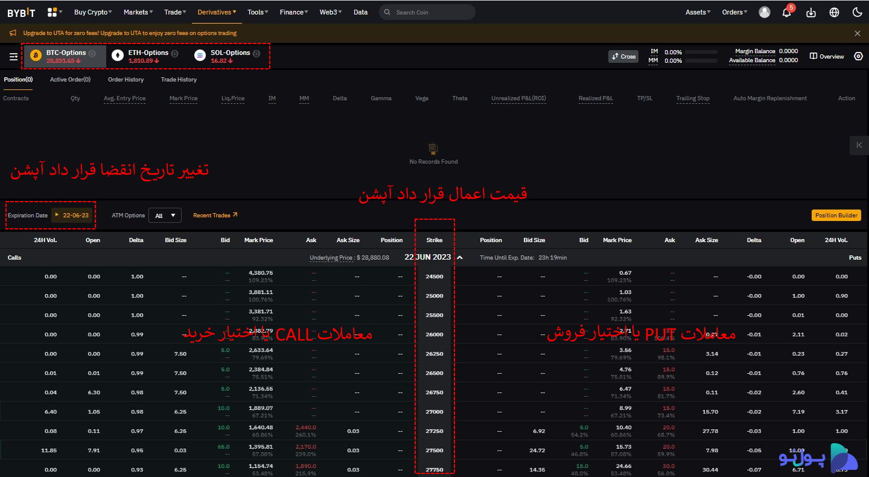Close the UTA upgrade banner

point(858,33)
